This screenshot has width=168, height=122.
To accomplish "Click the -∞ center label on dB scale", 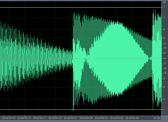I will (165, 59).
